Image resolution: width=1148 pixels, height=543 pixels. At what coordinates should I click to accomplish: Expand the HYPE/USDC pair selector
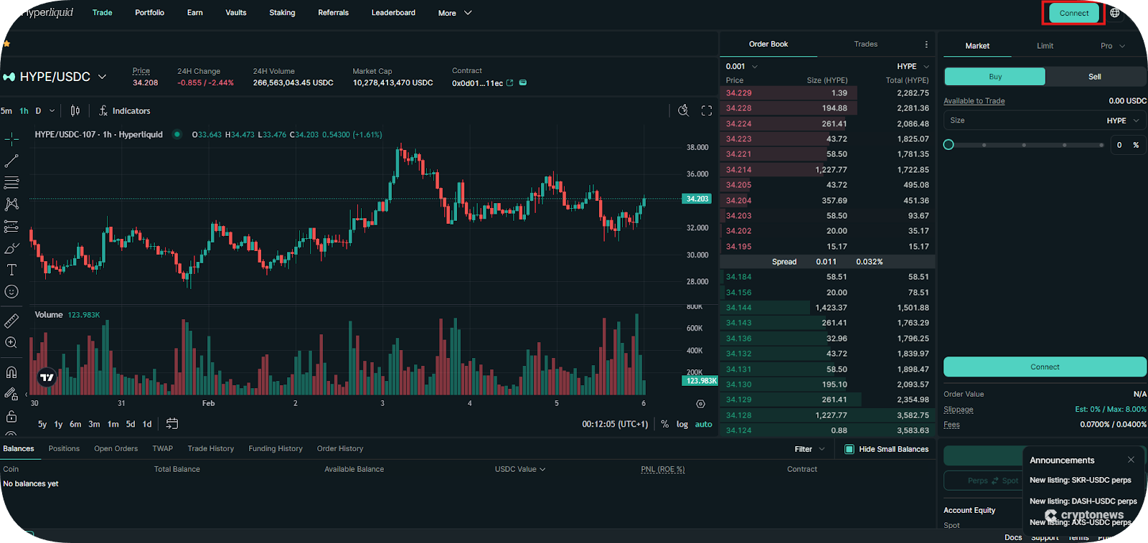point(102,77)
